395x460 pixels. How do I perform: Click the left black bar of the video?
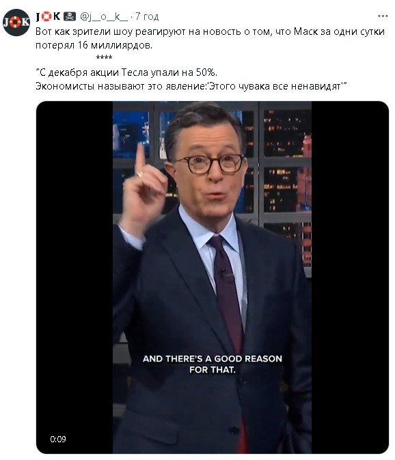(74, 278)
